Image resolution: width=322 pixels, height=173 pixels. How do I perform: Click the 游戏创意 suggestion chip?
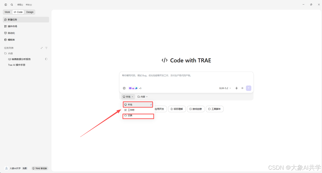coord(196,109)
